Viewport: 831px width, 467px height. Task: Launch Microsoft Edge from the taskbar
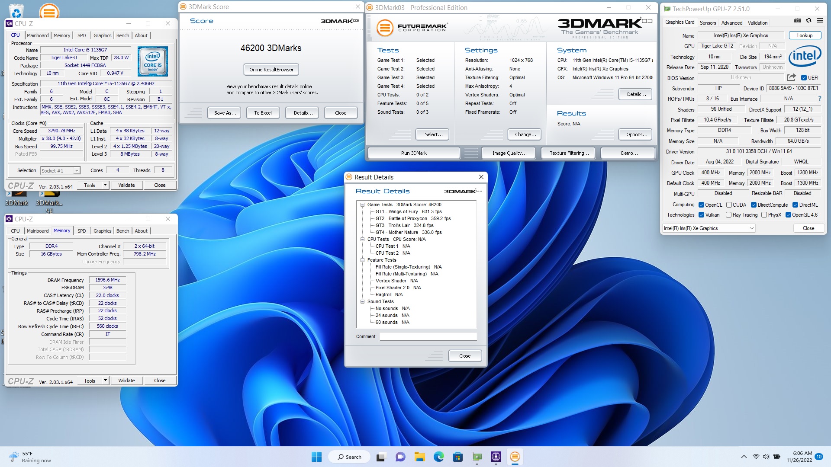(438, 457)
